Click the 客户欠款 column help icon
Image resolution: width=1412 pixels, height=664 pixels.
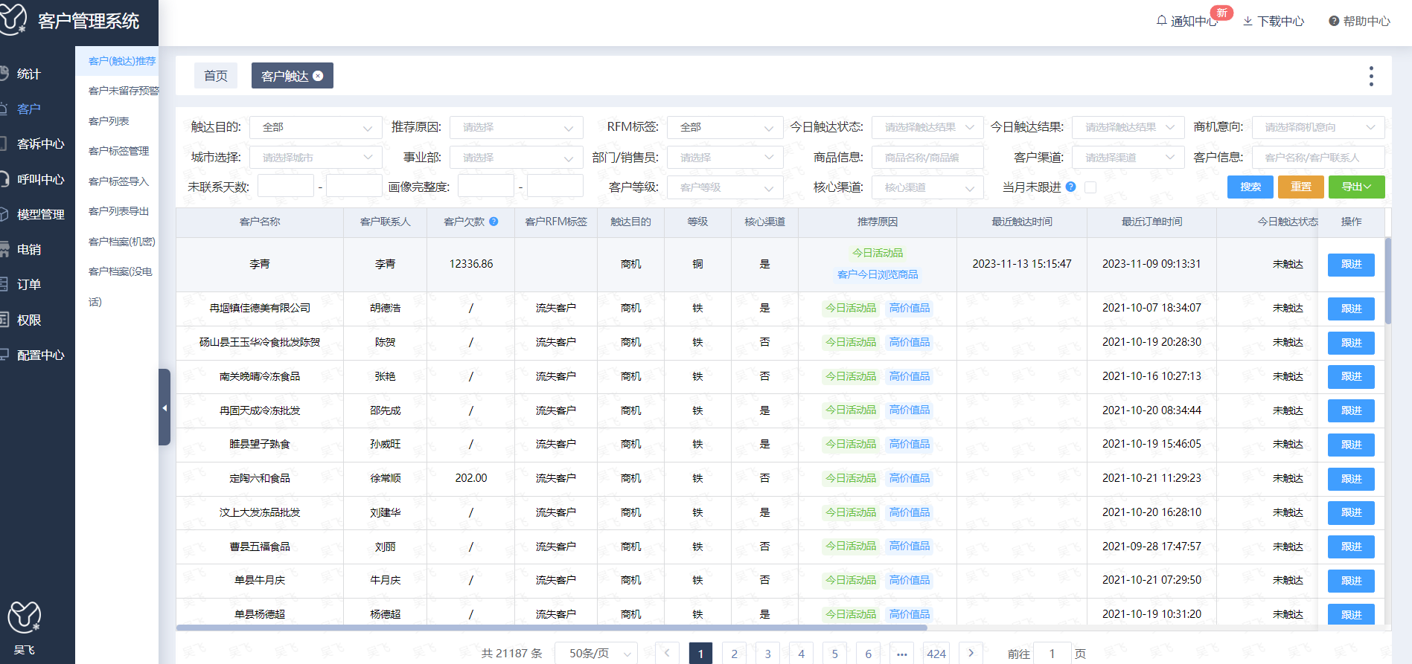(493, 222)
